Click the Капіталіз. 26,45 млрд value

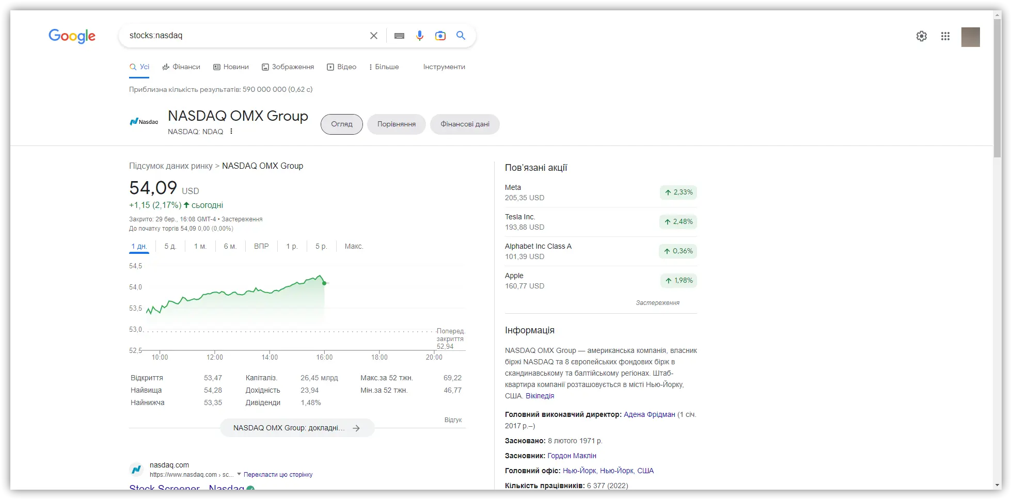(319, 378)
